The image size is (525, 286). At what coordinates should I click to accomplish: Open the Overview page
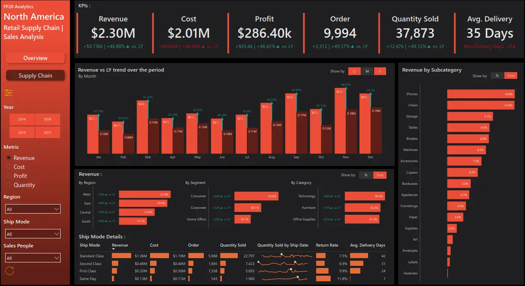click(35, 58)
